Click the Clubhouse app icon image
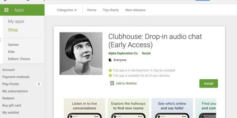Viewport: 237px width, 118px height. pyautogui.click(x=81, y=53)
